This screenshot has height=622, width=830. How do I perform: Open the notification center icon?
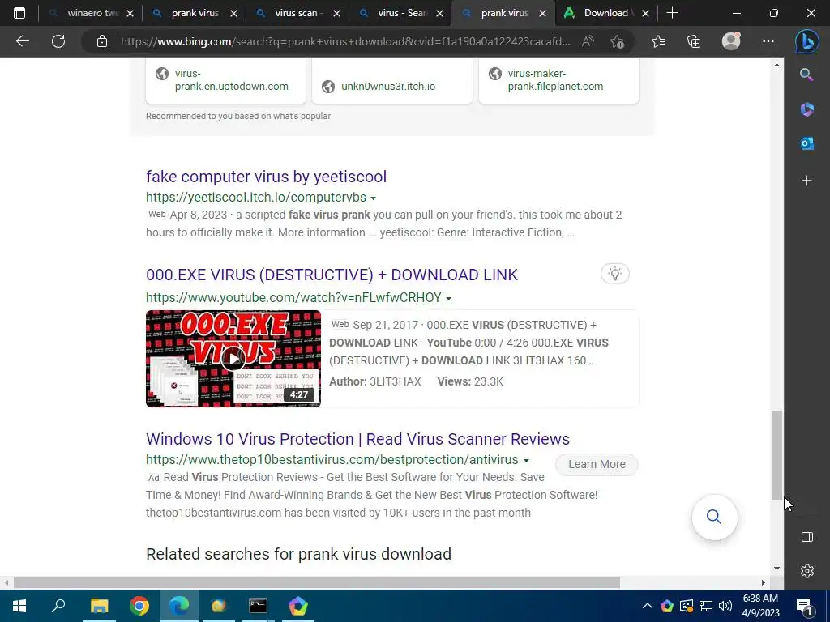(x=803, y=606)
